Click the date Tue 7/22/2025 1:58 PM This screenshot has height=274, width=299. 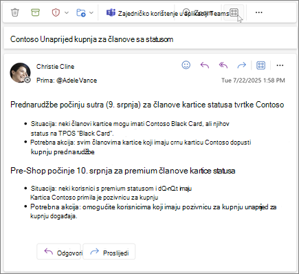[x=253, y=81]
